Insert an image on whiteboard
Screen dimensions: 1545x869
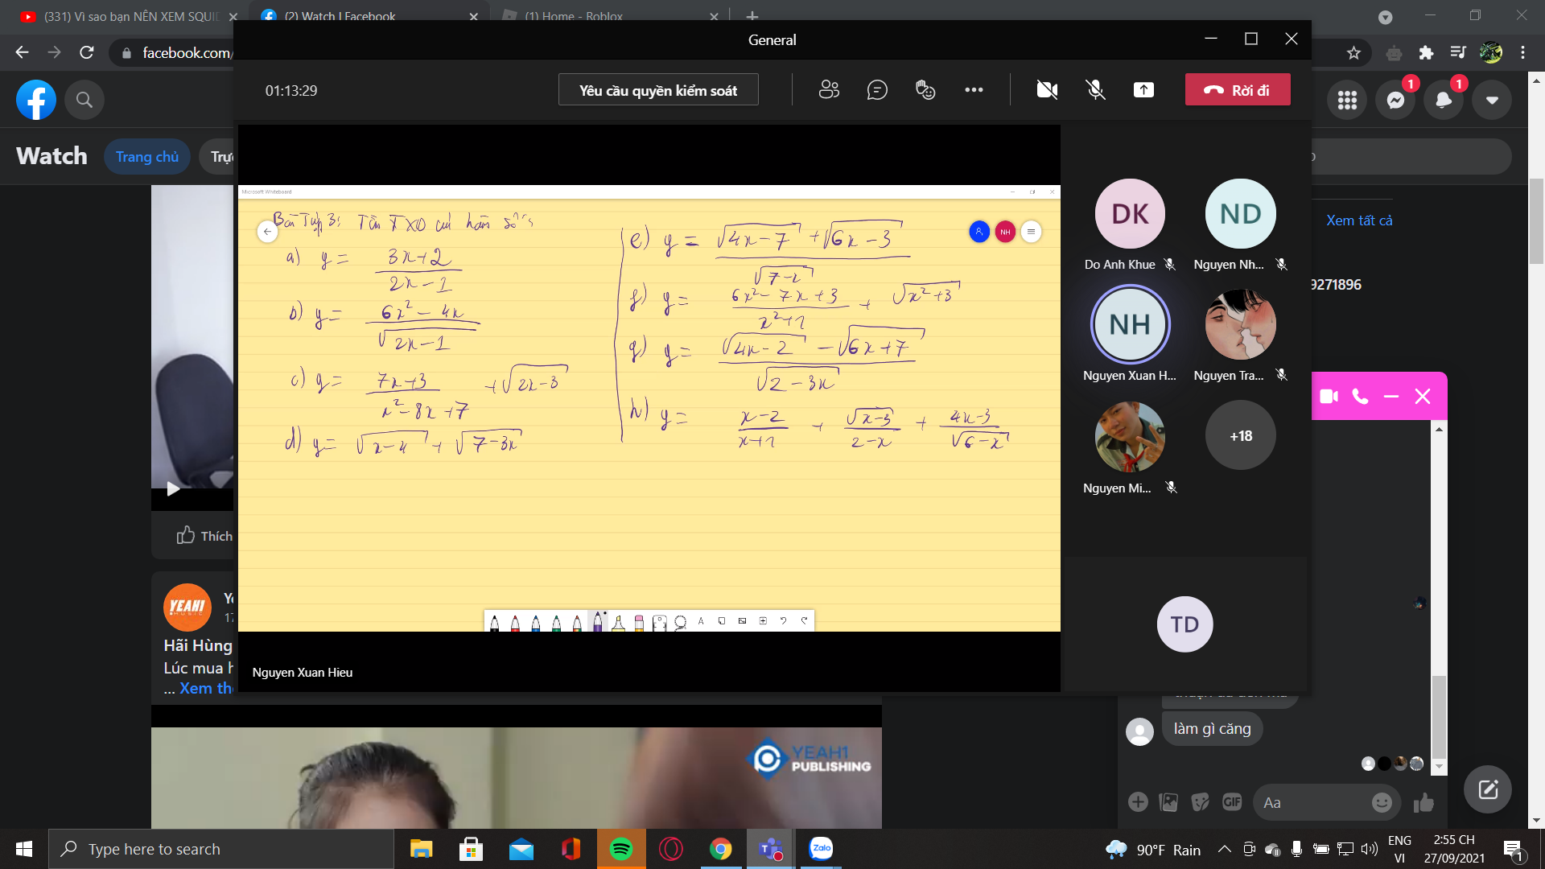742,621
